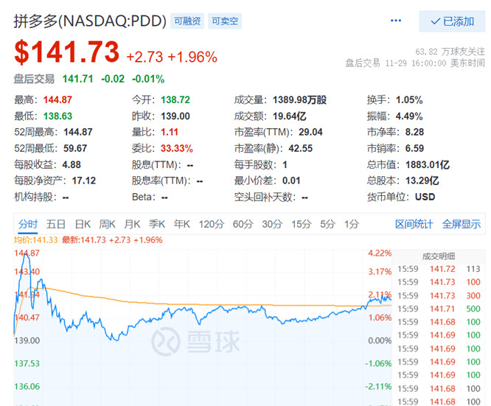
Task: Switch to the 五日 five-day tab
Action: [56, 224]
